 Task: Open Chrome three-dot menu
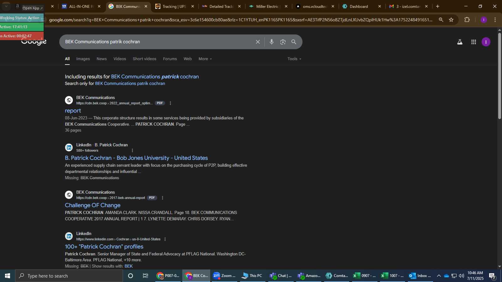pyautogui.click(x=495, y=20)
